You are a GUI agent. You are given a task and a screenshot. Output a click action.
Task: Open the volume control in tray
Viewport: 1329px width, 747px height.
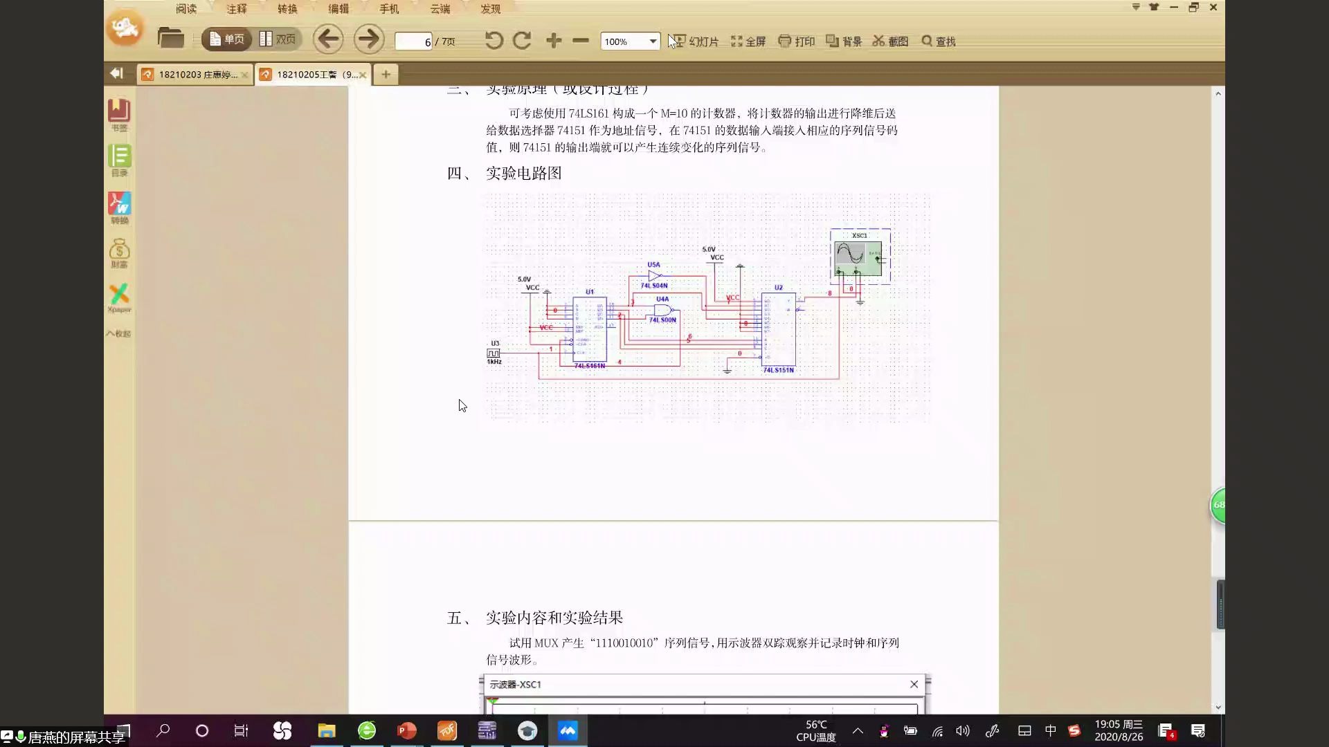963,730
